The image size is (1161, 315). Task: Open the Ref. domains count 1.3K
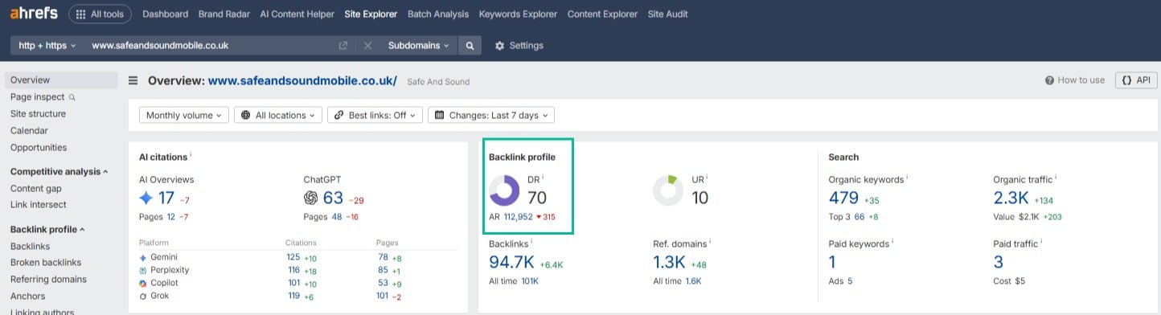[x=669, y=262]
